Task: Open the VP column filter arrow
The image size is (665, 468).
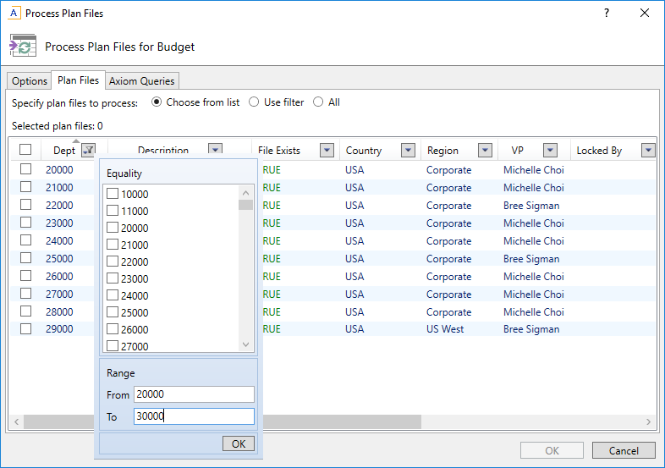Action: coord(550,151)
